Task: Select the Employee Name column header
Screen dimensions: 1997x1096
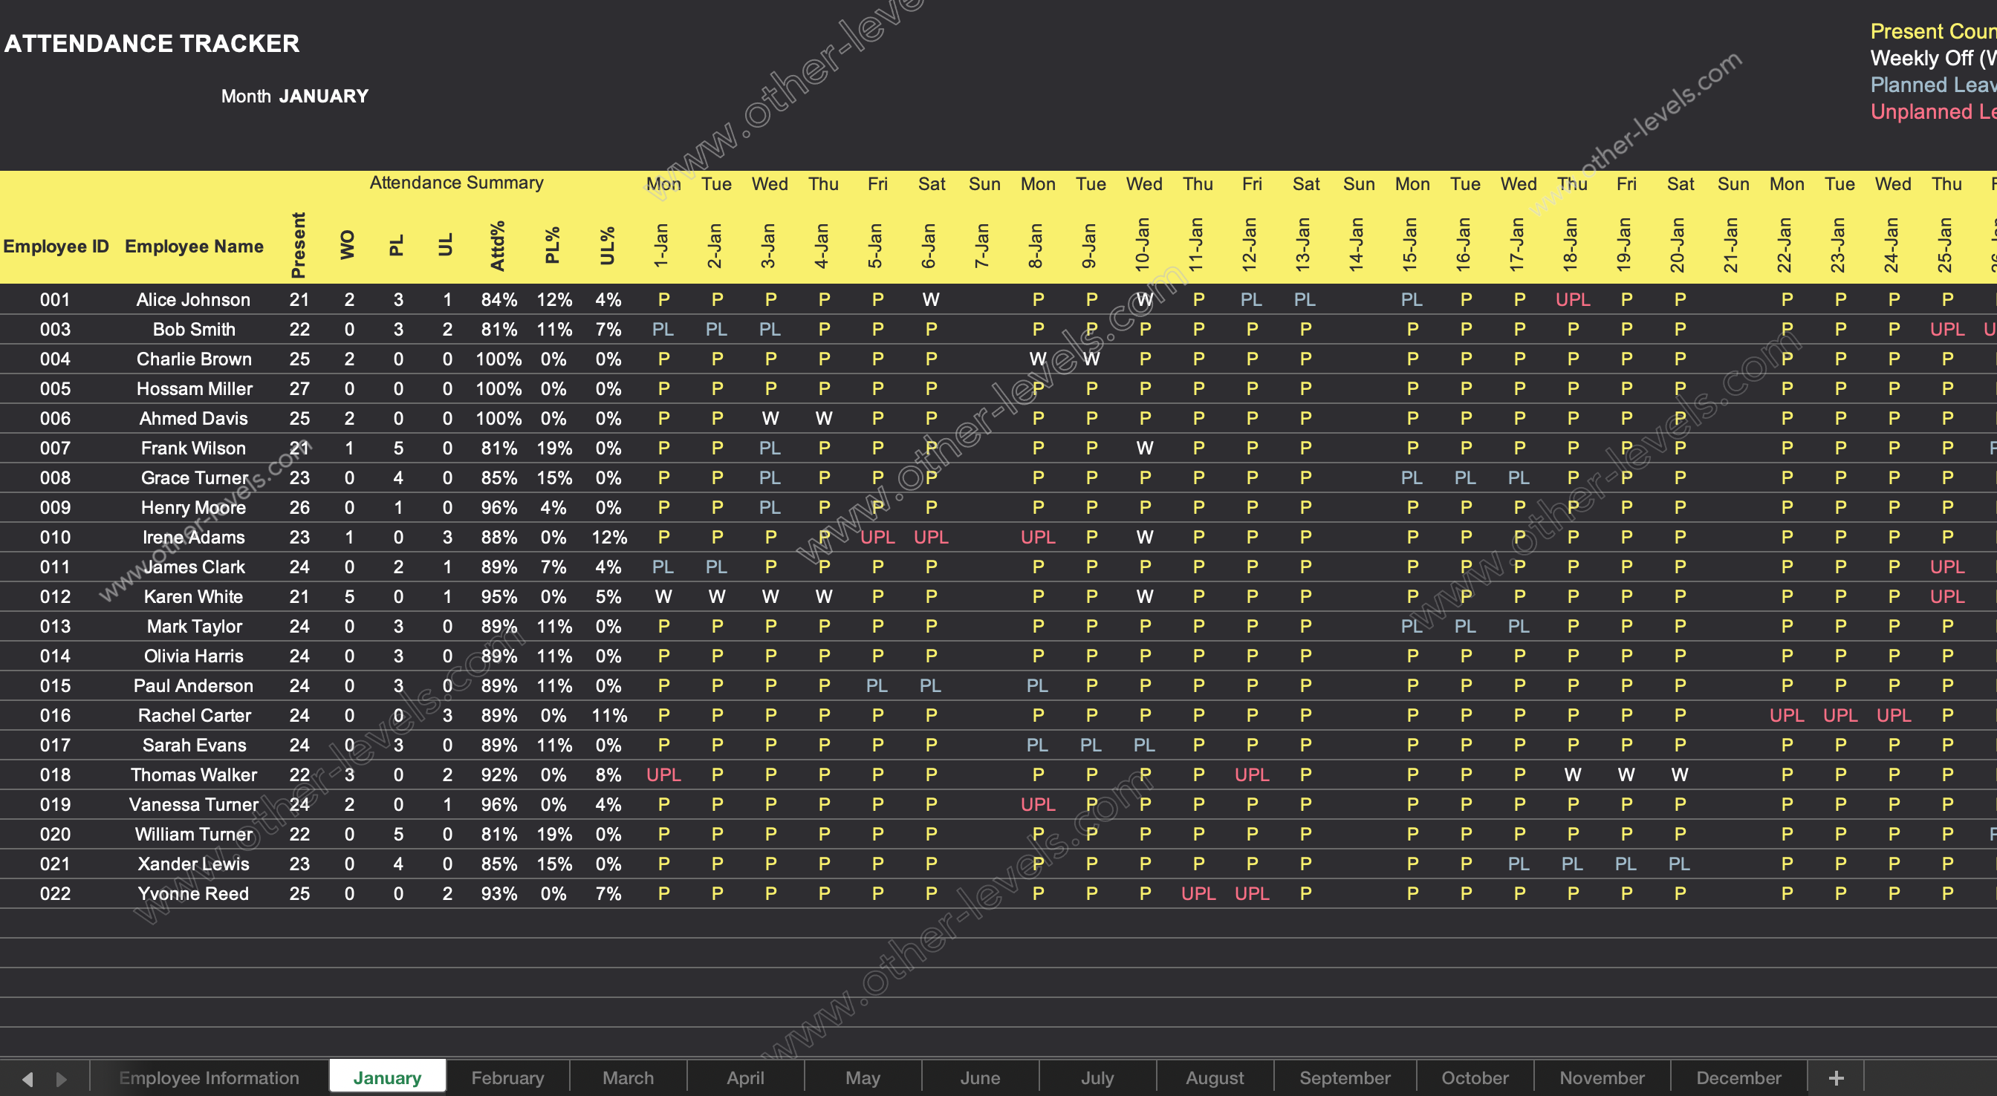Action: [x=194, y=247]
